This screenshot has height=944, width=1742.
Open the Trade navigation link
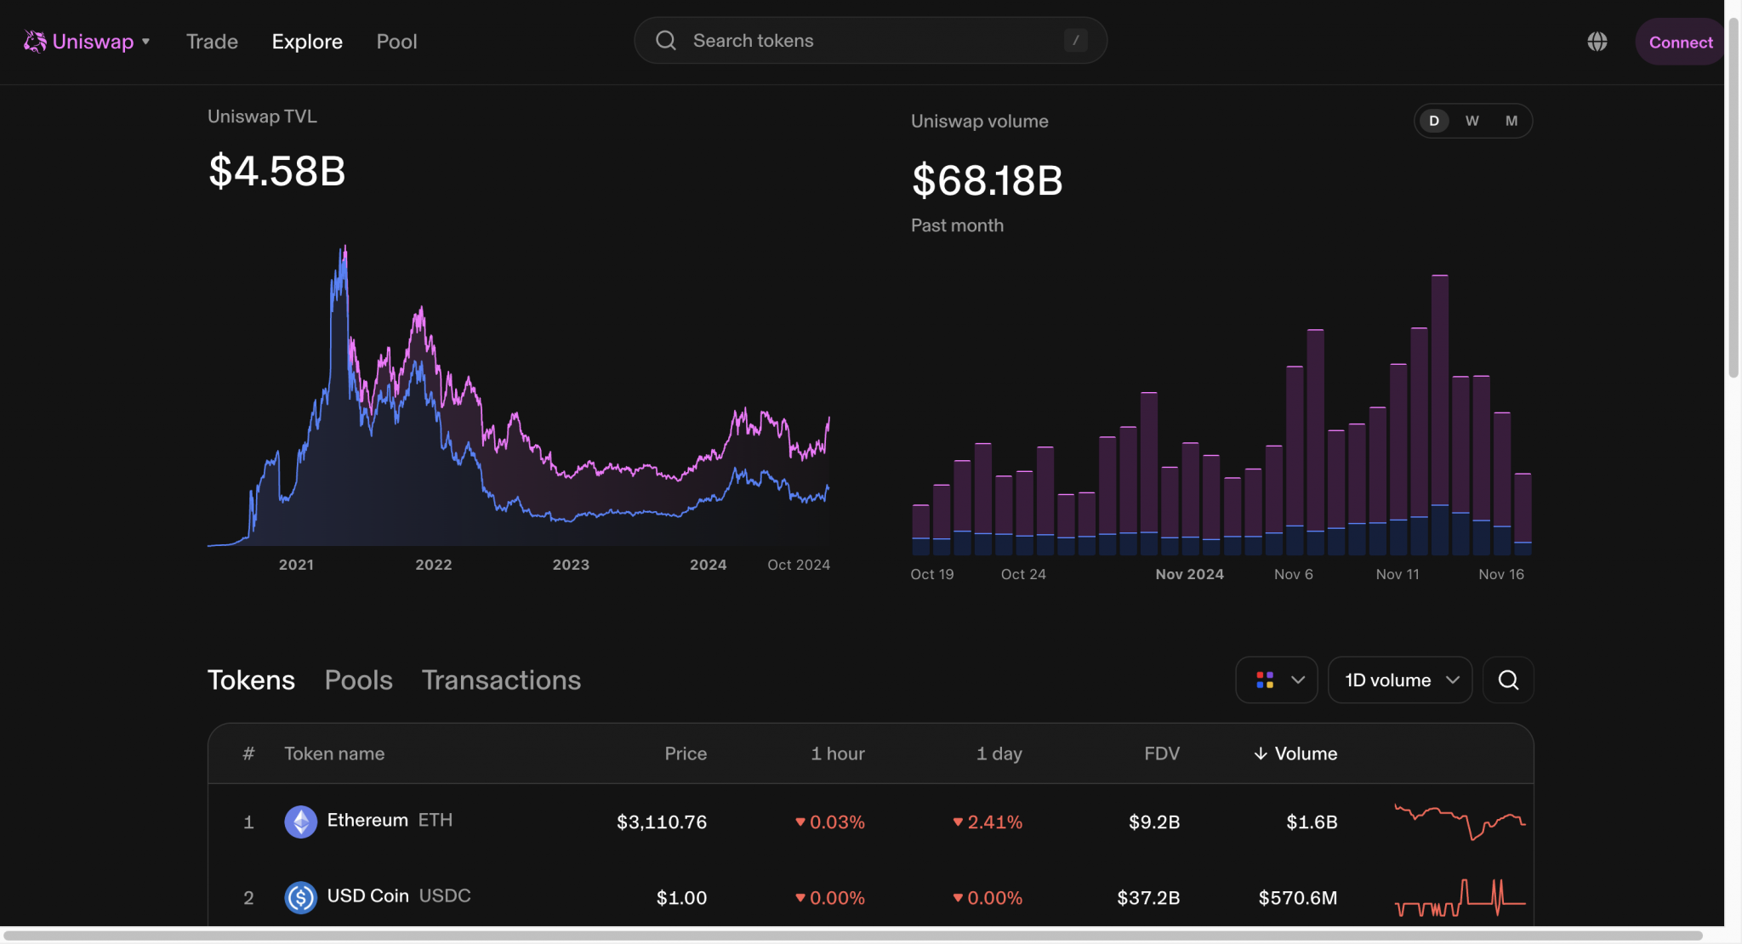pos(212,42)
